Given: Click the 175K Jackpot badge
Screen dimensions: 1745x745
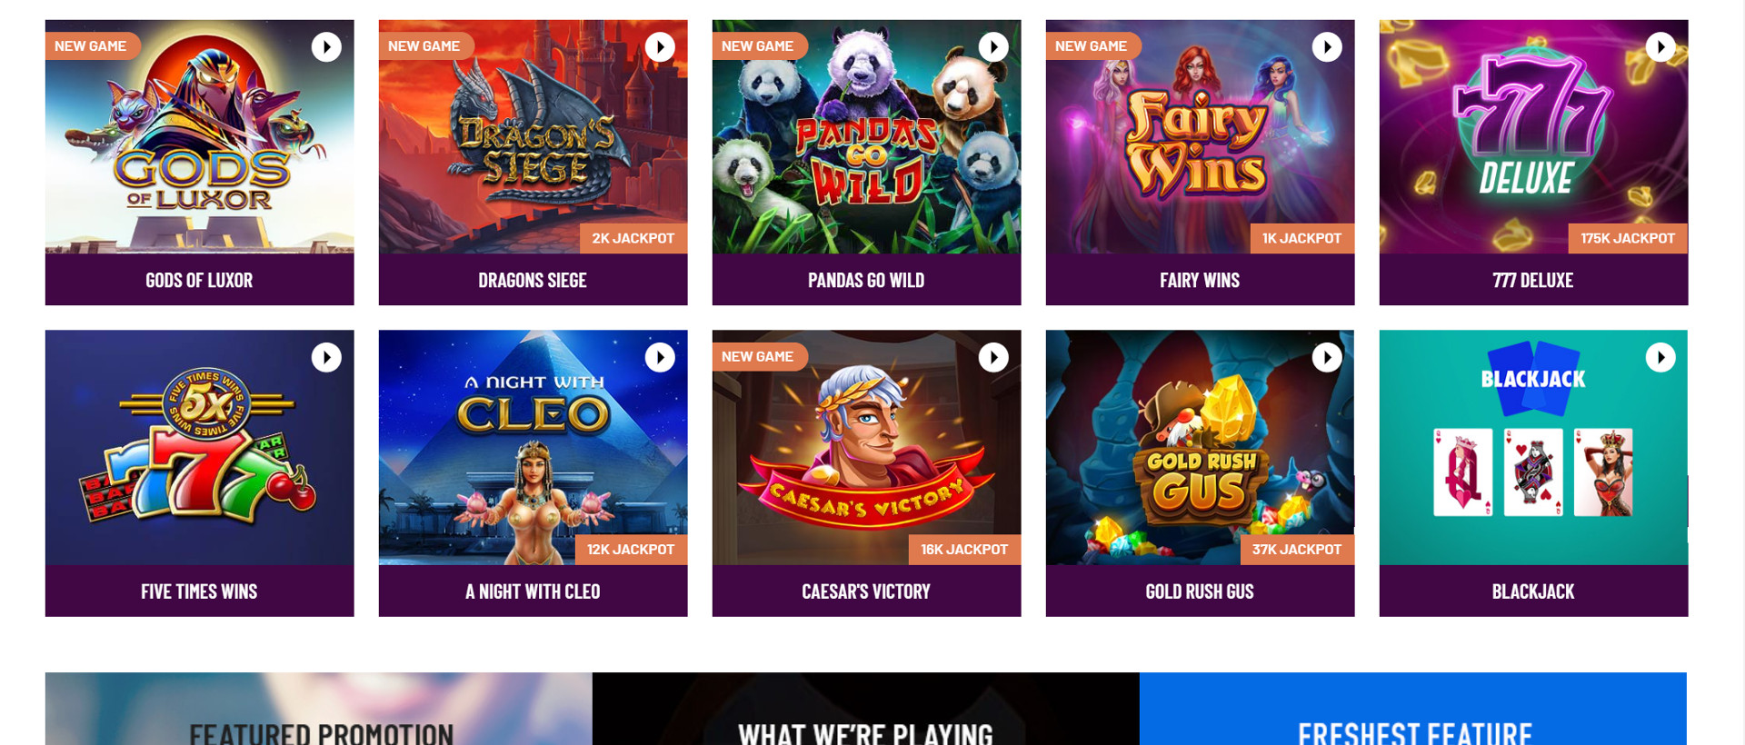Looking at the screenshot, I should click(x=1627, y=238).
